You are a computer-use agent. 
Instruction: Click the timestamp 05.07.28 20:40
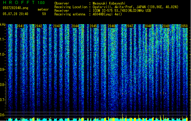(x=15, y=14)
